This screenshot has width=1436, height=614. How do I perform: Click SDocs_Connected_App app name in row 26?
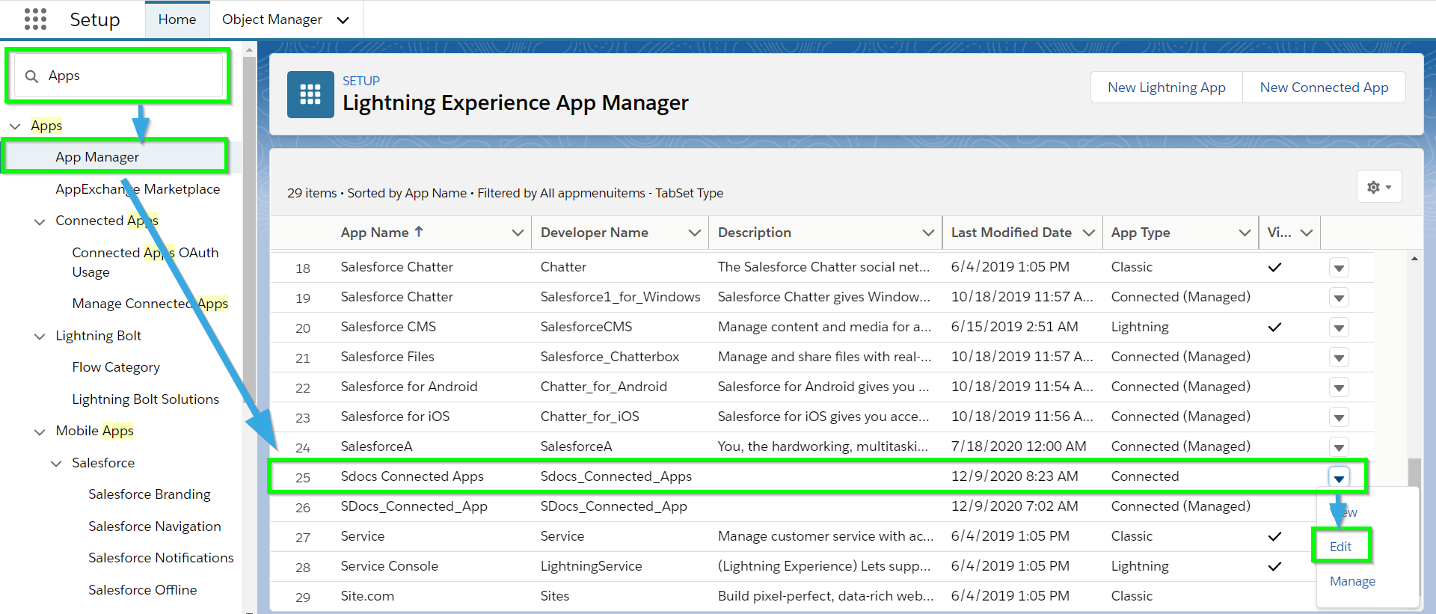pyautogui.click(x=414, y=506)
